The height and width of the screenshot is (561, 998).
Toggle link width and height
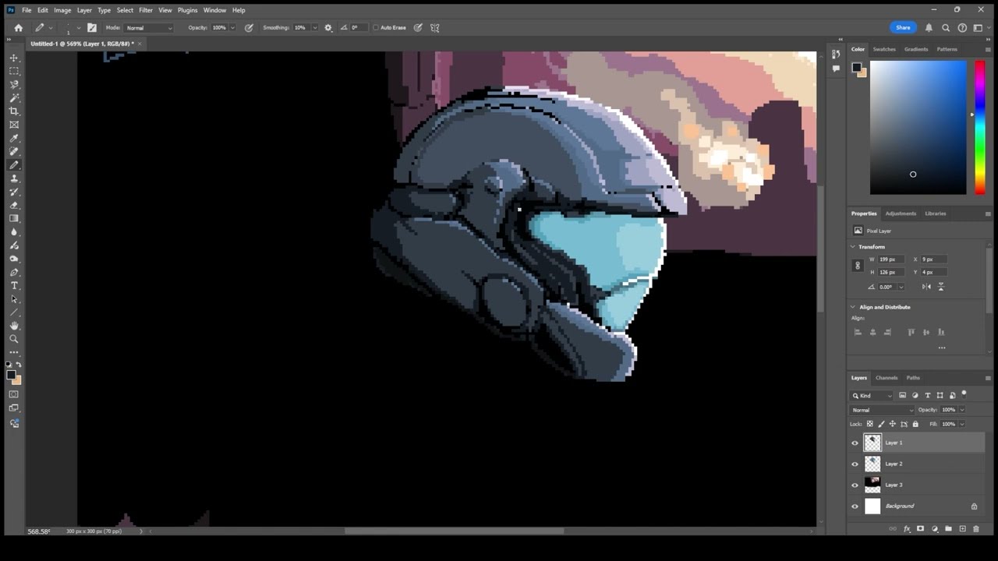tap(858, 266)
